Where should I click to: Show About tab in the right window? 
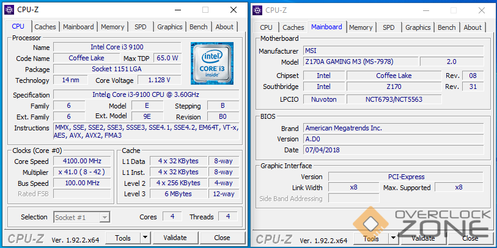[473, 27]
